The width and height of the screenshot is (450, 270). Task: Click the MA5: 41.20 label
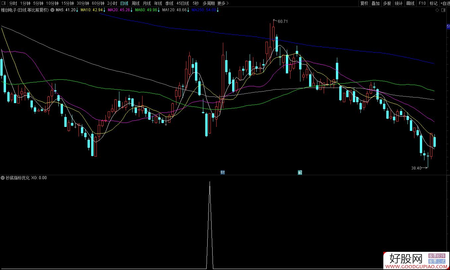[x=67, y=10]
